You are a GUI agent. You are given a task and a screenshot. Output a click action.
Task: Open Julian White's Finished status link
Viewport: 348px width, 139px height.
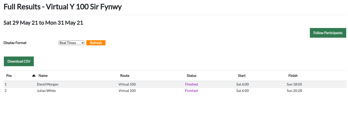click(x=192, y=91)
